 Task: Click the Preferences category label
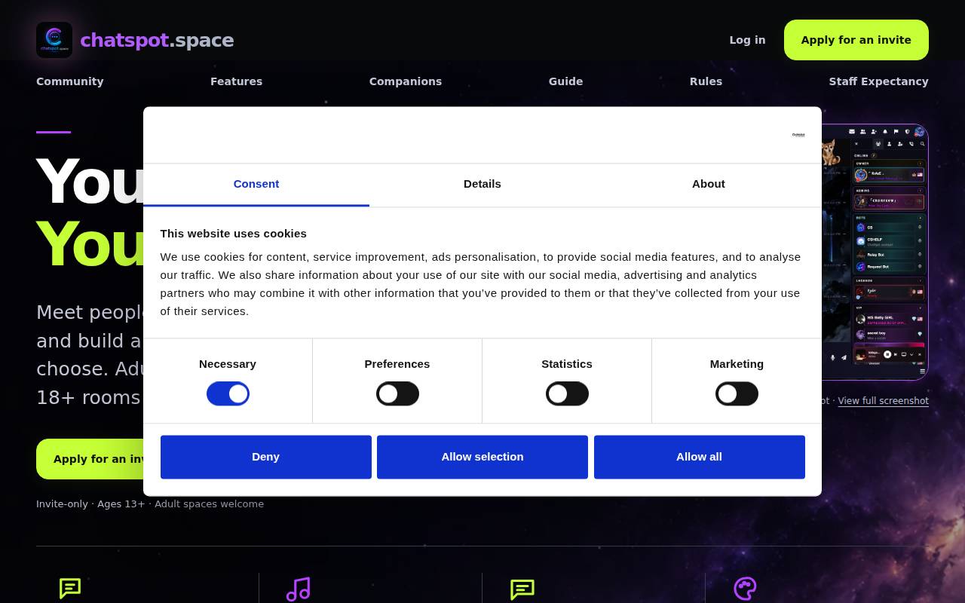(397, 364)
